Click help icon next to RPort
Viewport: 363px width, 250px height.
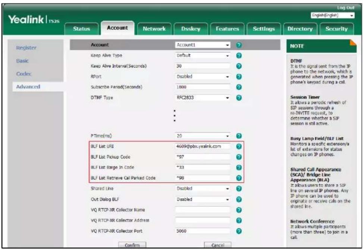click(x=239, y=76)
